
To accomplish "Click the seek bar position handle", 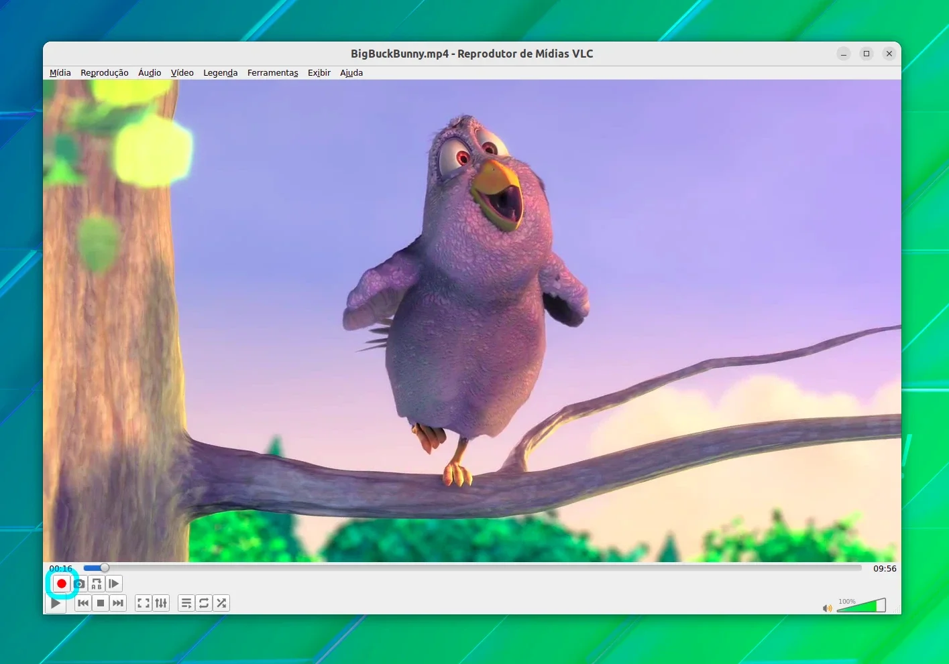I will tap(105, 568).
